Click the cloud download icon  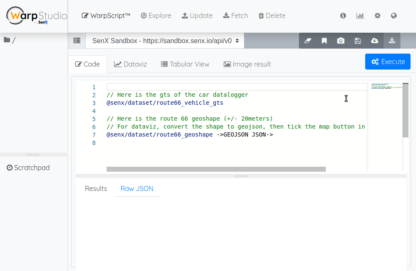tap(374, 41)
